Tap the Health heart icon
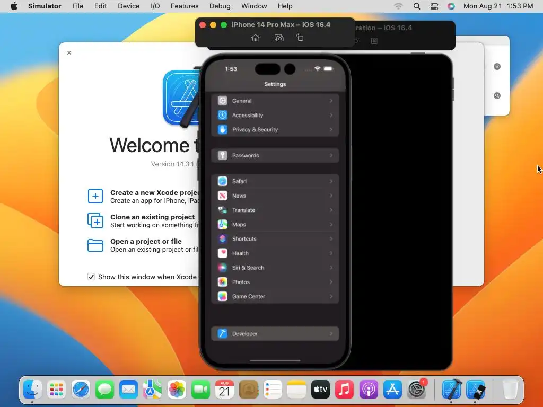This screenshot has height=407, width=543. pos(222,253)
